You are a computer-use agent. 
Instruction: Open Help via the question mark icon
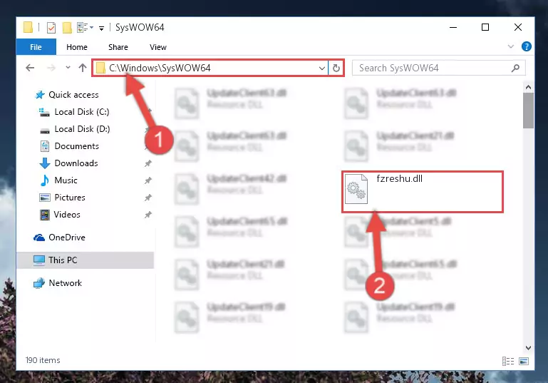(527, 46)
